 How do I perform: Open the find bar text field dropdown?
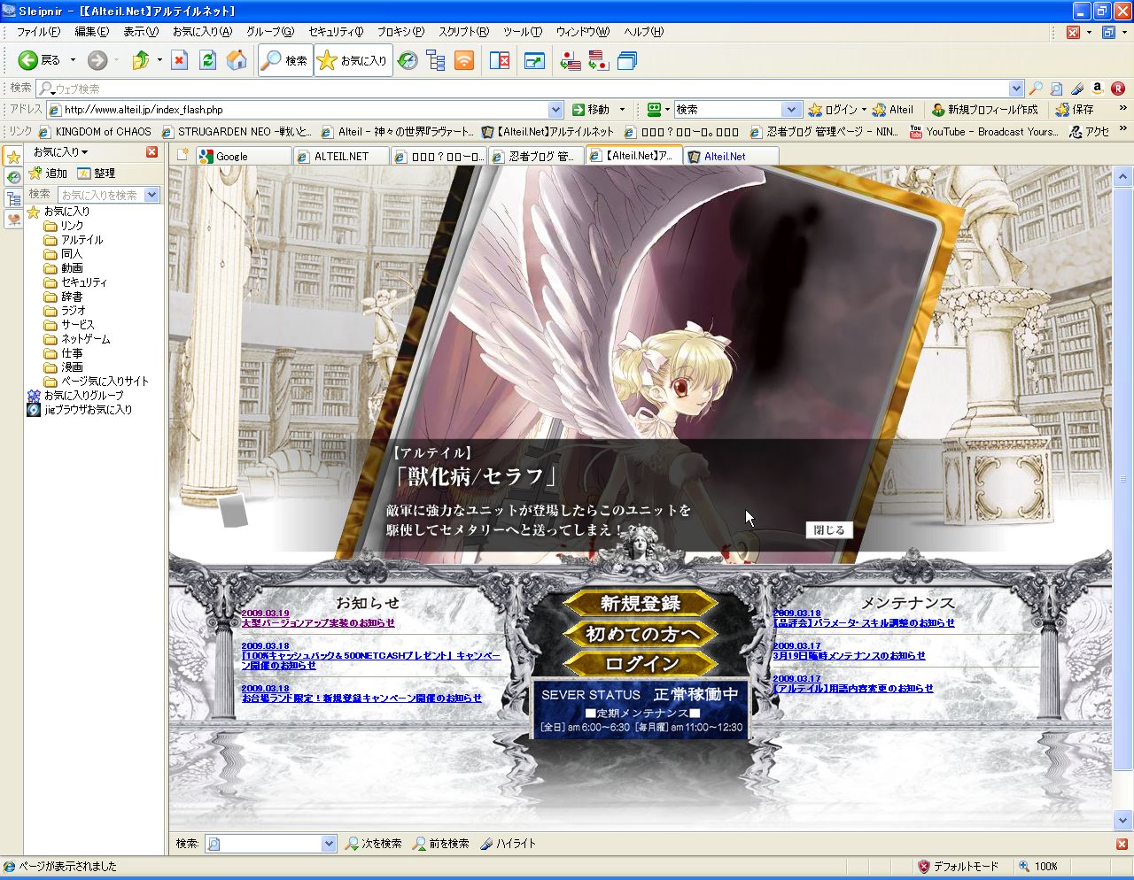(x=329, y=844)
